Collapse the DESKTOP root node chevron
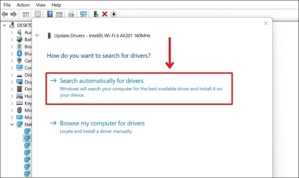 (5, 25)
